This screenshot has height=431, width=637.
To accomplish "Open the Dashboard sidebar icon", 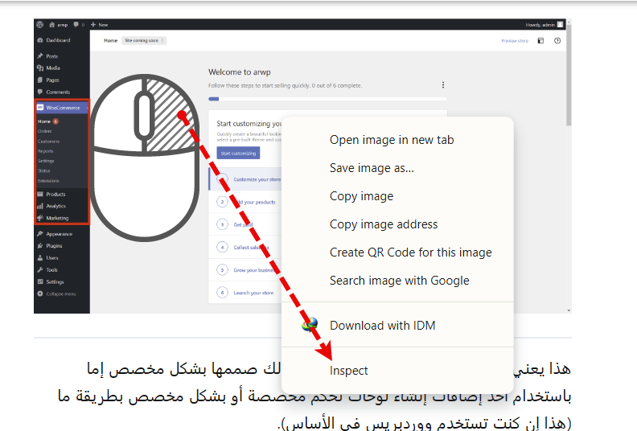I will [40, 40].
